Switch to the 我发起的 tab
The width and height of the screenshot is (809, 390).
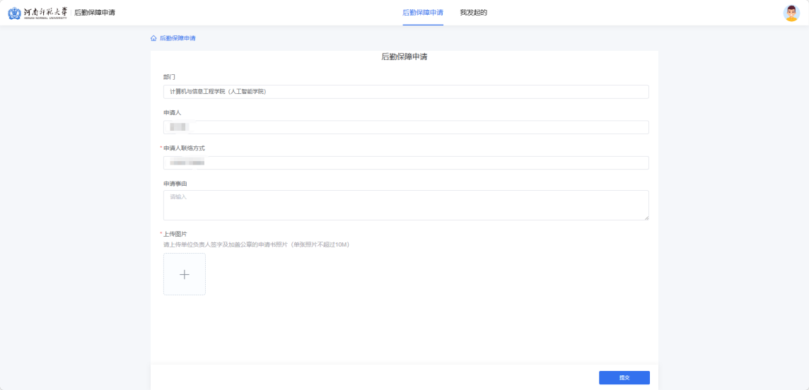(473, 13)
